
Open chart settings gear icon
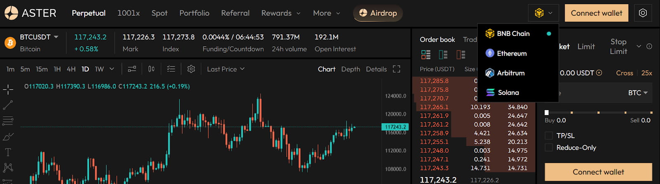click(x=191, y=69)
